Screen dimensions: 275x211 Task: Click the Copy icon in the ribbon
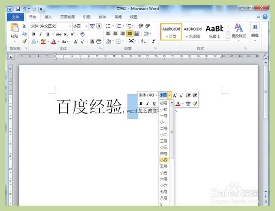tap(24, 33)
